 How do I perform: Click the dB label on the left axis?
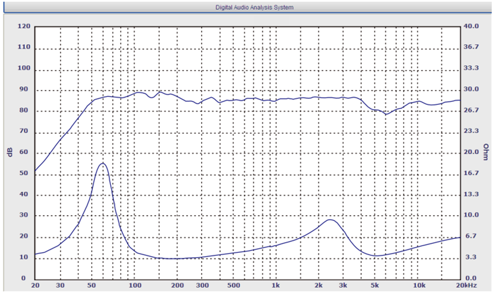[9, 152]
